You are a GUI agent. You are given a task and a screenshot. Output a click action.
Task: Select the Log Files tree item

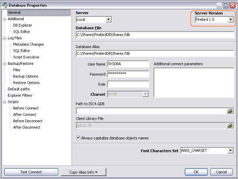point(15,38)
